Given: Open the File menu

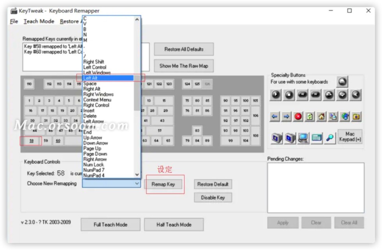Looking at the screenshot, I should tap(14, 21).
